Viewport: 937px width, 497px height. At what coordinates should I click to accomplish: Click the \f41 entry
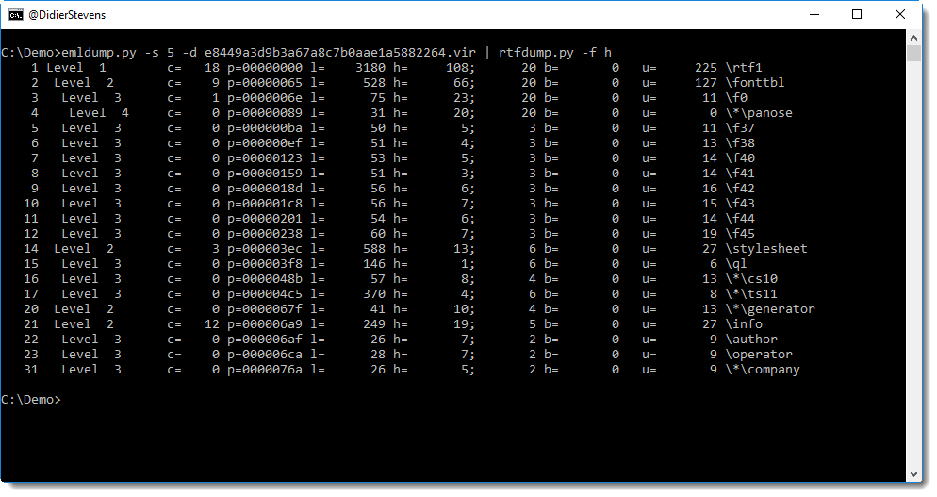coord(740,174)
